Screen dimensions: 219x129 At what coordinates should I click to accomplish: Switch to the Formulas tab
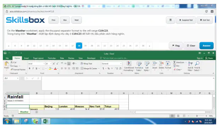tap(52, 58)
